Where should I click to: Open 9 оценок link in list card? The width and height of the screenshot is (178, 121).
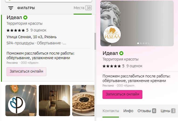[38, 30]
